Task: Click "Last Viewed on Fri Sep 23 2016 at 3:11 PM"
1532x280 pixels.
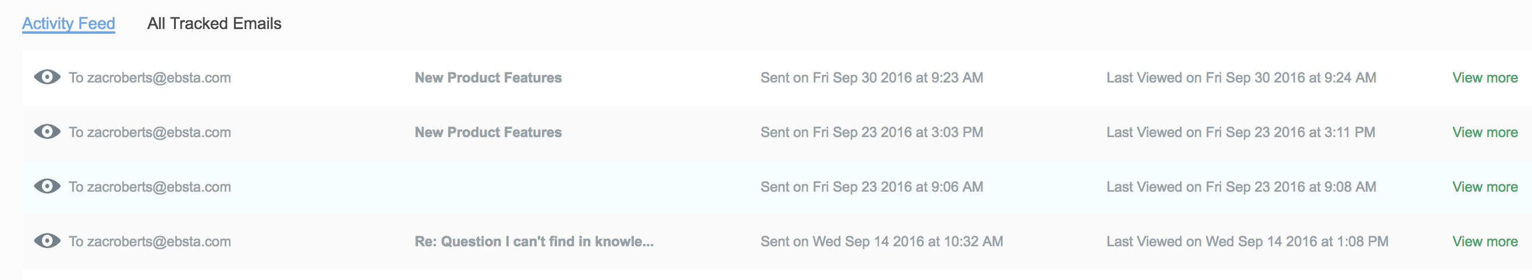Action: (x=1240, y=132)
